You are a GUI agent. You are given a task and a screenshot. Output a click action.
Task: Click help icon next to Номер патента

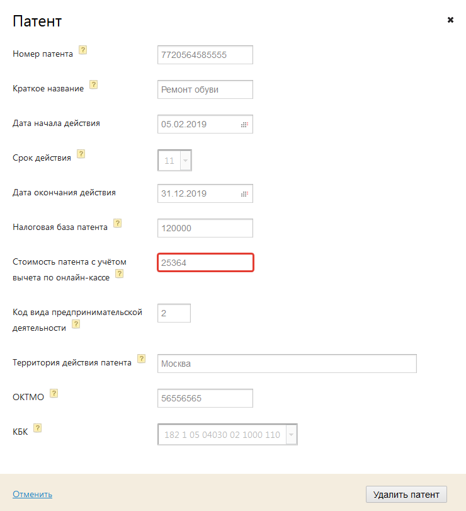(82, 50)
